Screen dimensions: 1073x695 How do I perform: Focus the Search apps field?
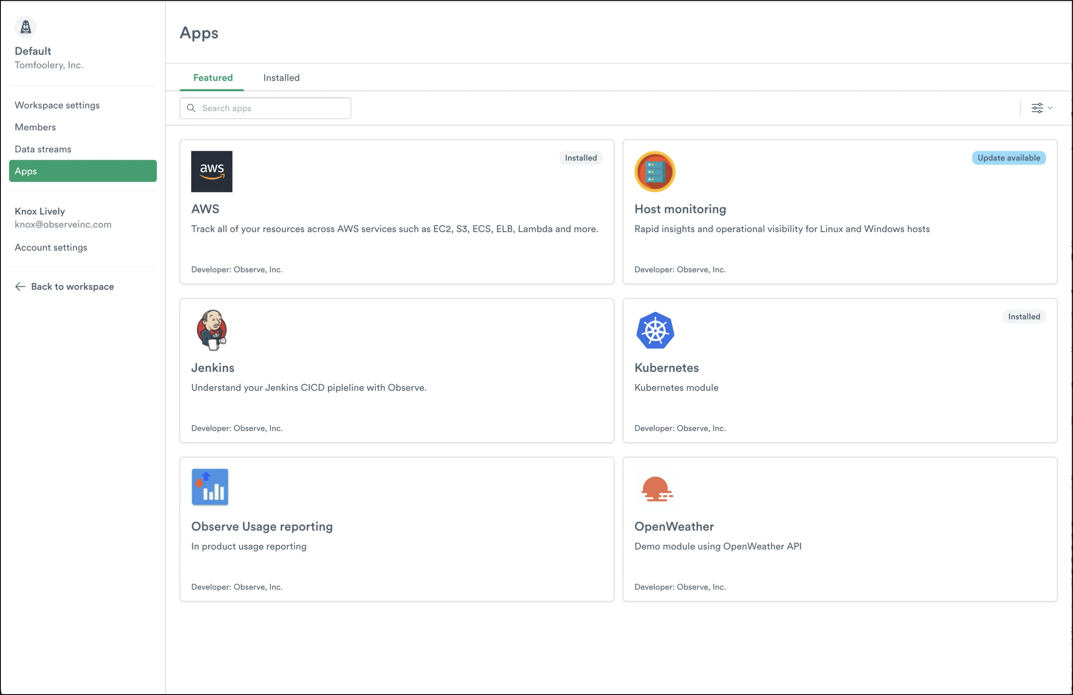click(266, 108)
